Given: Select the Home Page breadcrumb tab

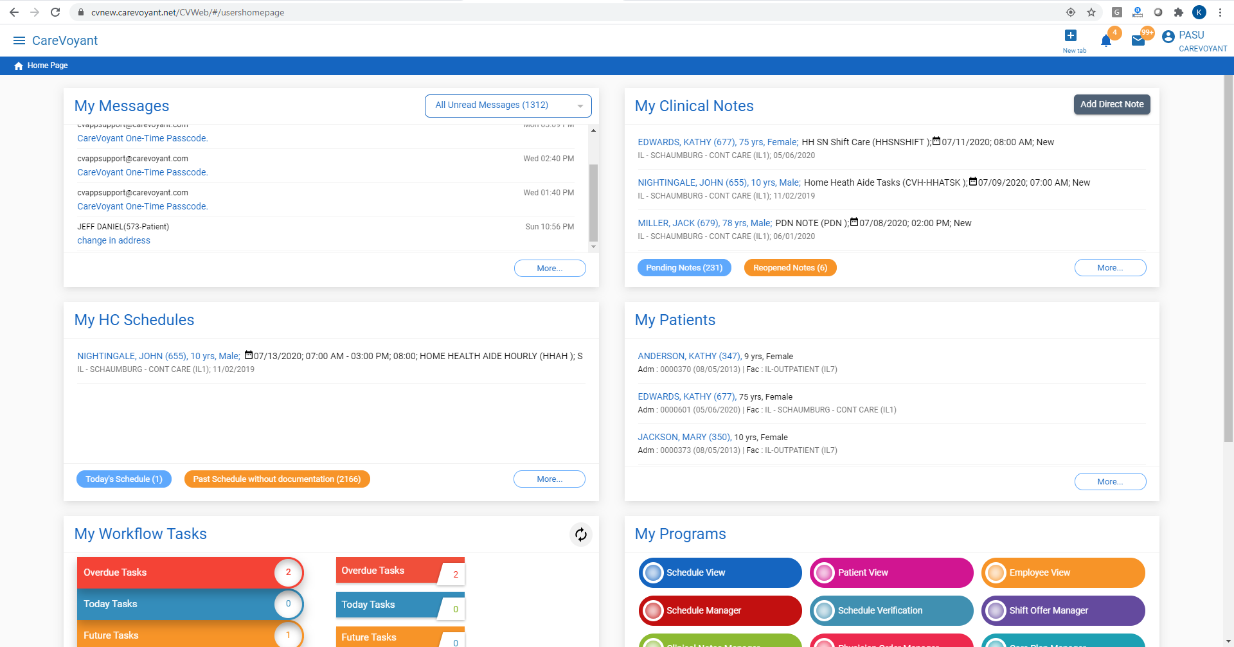Looking at the screenshot, I should [41, 66].
